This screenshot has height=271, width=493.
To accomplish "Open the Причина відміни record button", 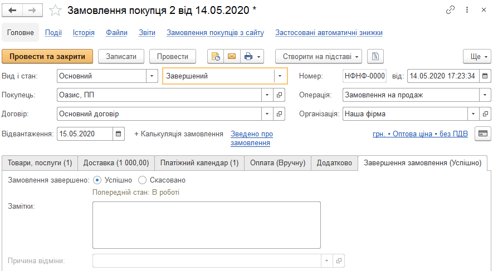I will click(339, 260).
